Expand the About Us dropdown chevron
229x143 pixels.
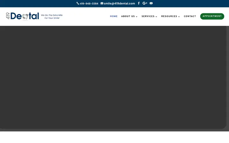pyautogui.click(x=136, y=17)
